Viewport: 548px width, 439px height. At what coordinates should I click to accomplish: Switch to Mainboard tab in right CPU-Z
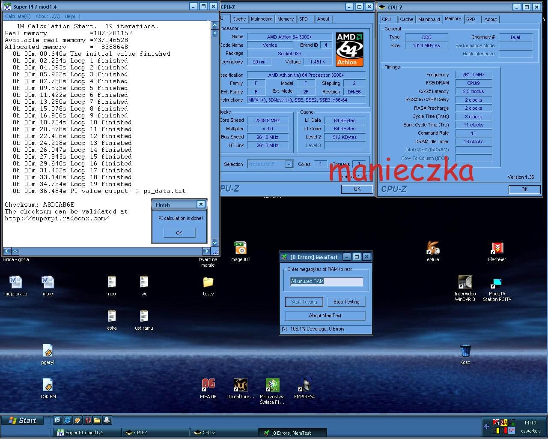coord(429,19)
